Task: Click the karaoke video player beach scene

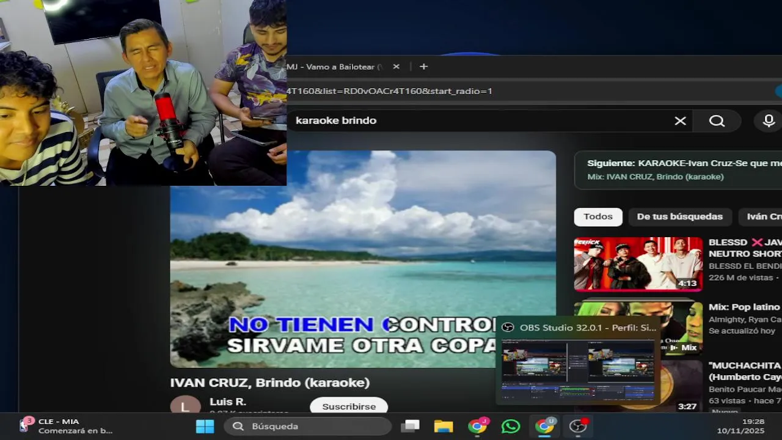Action: (x=363, y=259)
